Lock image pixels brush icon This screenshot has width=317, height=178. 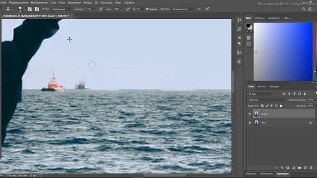[x=267, y=106]
